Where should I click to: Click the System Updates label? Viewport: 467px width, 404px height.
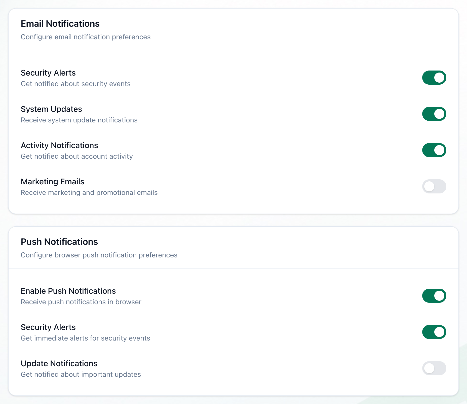51,109
